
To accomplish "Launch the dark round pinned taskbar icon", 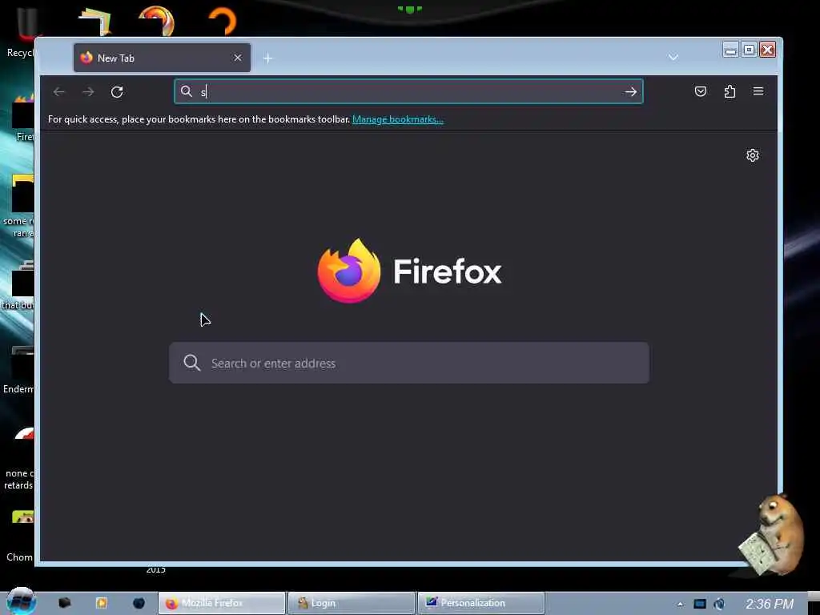I will coord(139,603).
